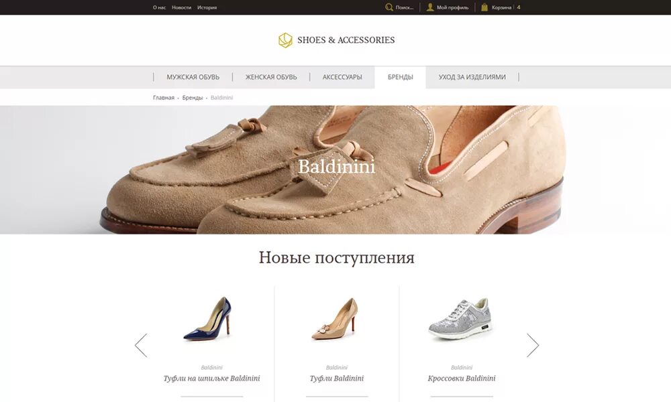Screen dimensions: 671x402
Task: Open the profile user icon
Action: coord(430,7)
